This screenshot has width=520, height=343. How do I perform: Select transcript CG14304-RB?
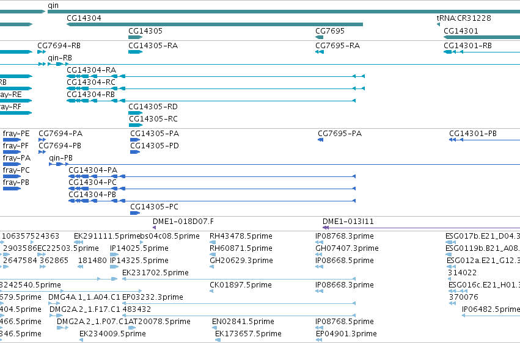click(x=211, y=101)
